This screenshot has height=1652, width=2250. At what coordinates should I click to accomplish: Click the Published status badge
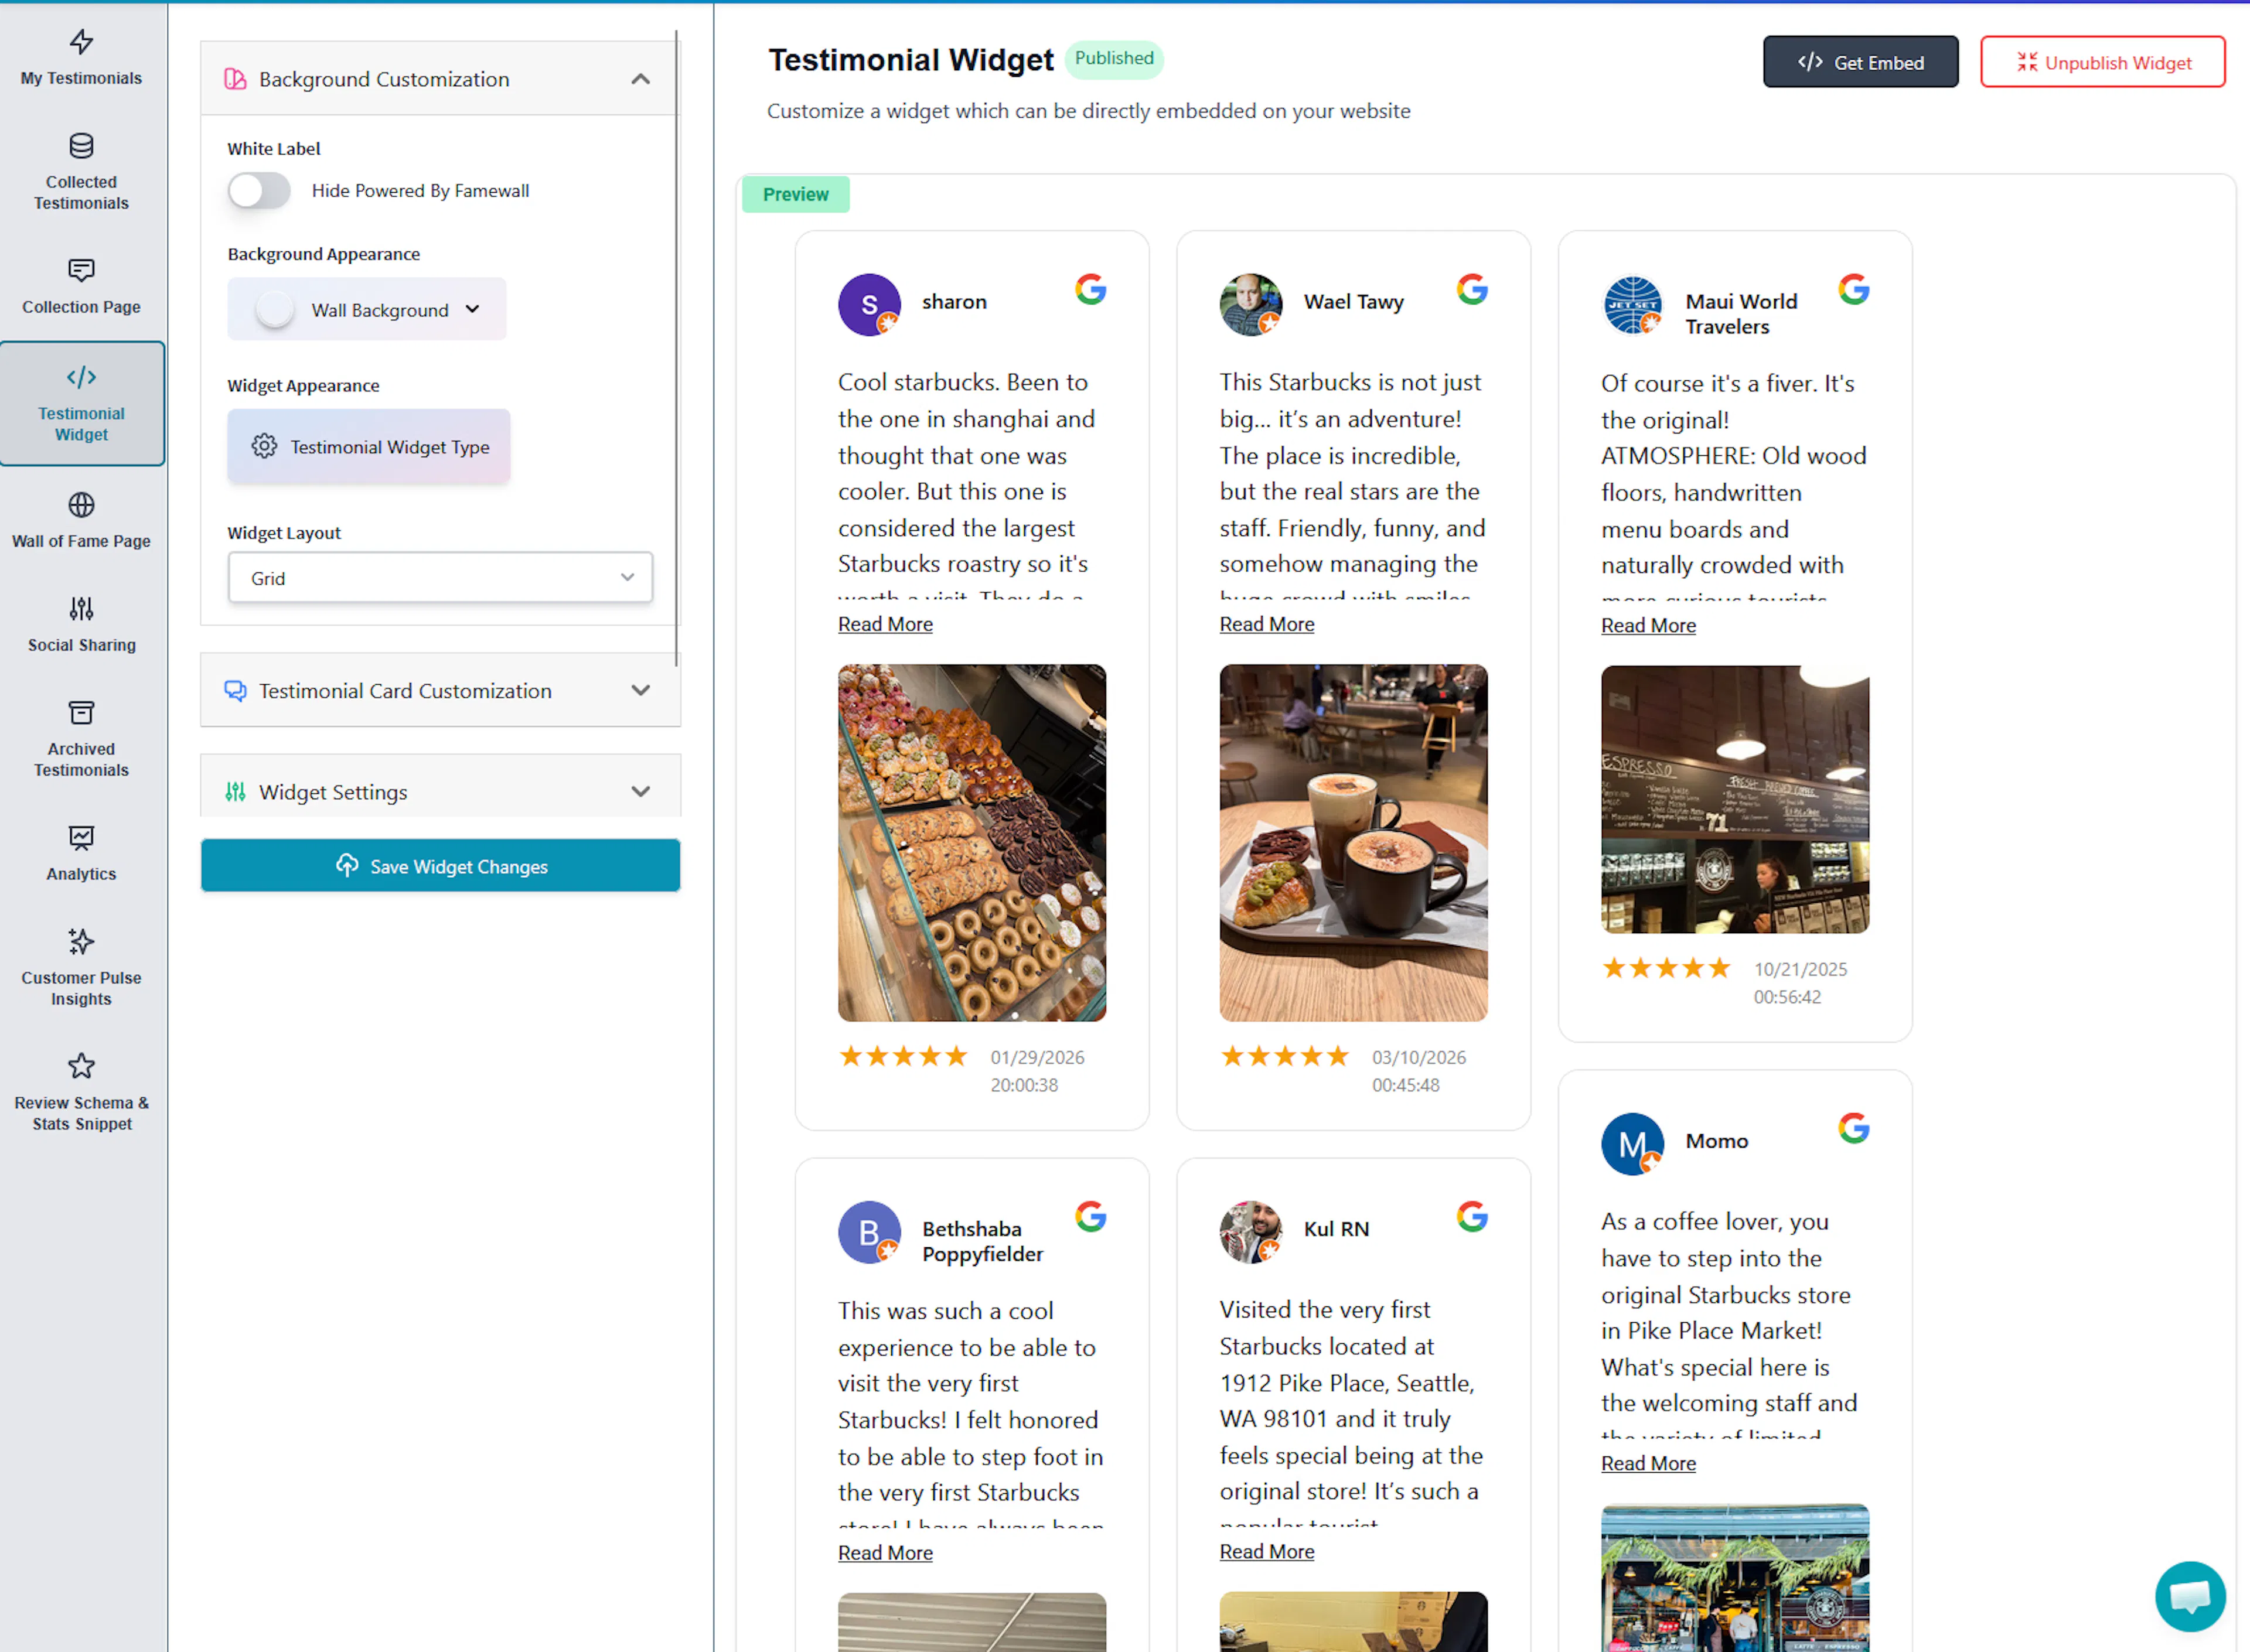(x=1114, y=58)
